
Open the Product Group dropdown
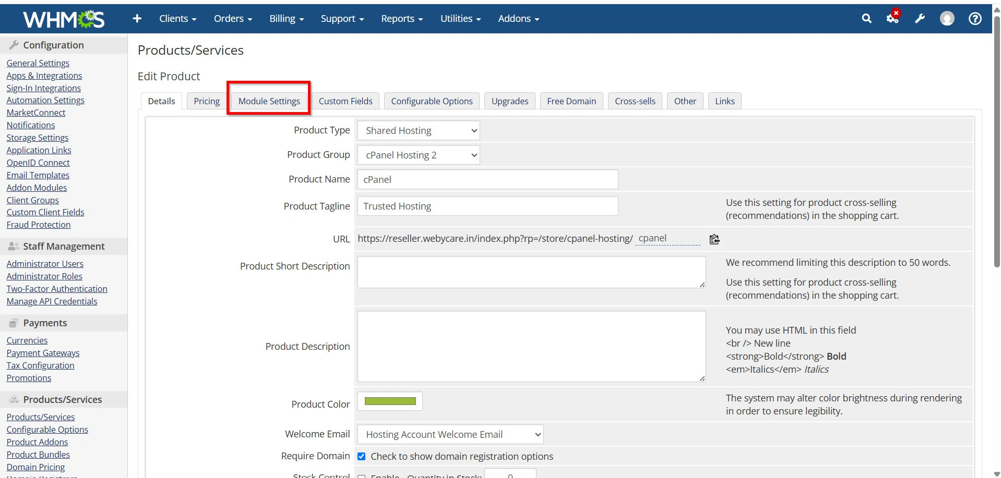pyautogui.click(x=419, y=155)
